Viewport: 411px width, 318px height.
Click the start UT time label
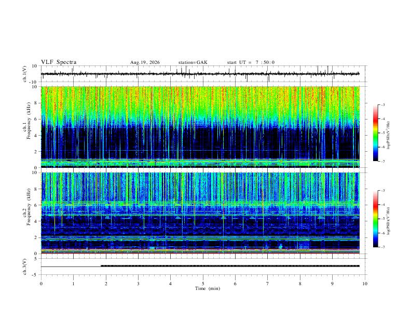pyautogui.click(x=251, y=62)
